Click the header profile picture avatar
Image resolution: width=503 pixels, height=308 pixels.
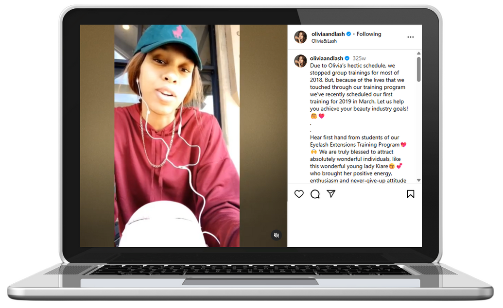click(x=300, y=37)
